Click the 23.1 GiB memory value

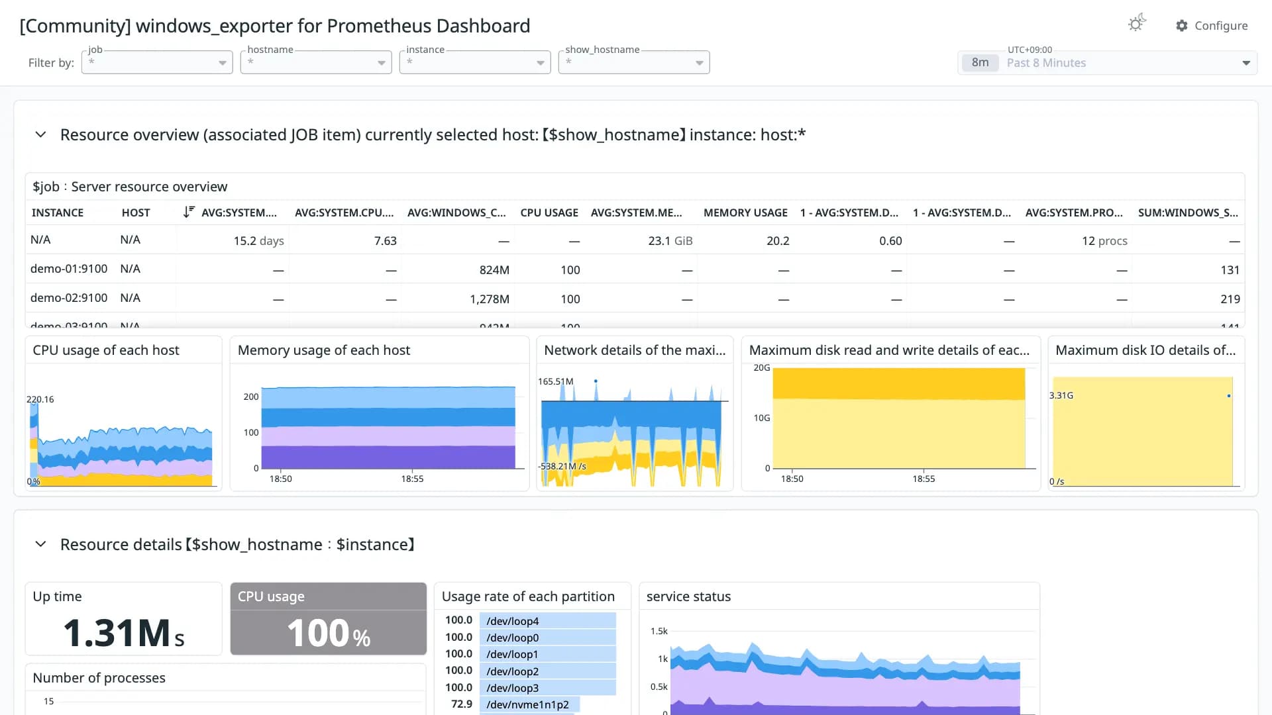[x=670, y=241]
